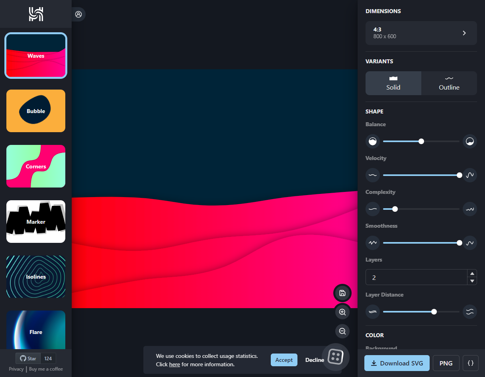Viewport: 485px width, 377px height.
Task: Open the user account icon
Action: [x=78, y=14]
